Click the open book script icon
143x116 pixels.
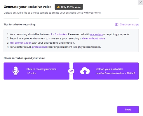click(x=116, y=24)
